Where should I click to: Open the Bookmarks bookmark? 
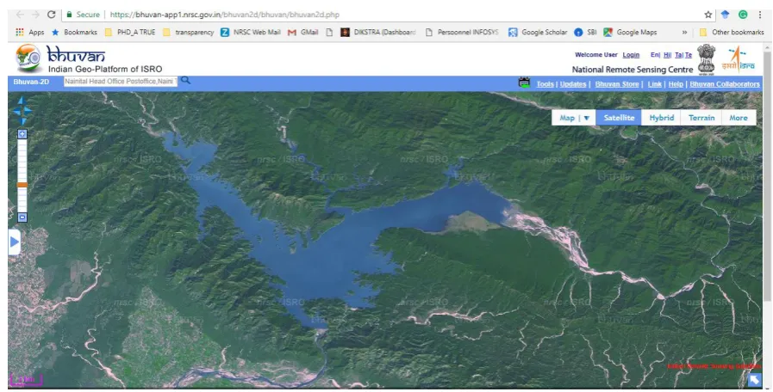point(74,32)
